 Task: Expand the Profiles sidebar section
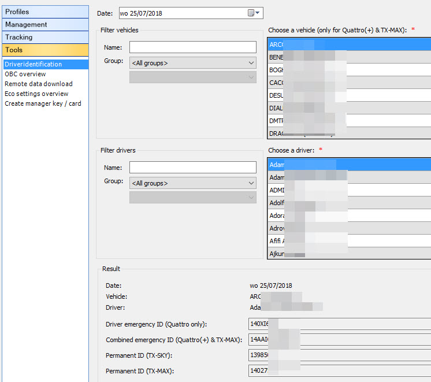coord(44,12)
